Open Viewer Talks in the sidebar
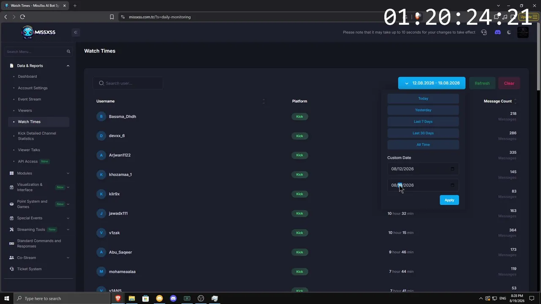Image resolution: width=541 pixels, height=304 pixels. tap(29, 150)
